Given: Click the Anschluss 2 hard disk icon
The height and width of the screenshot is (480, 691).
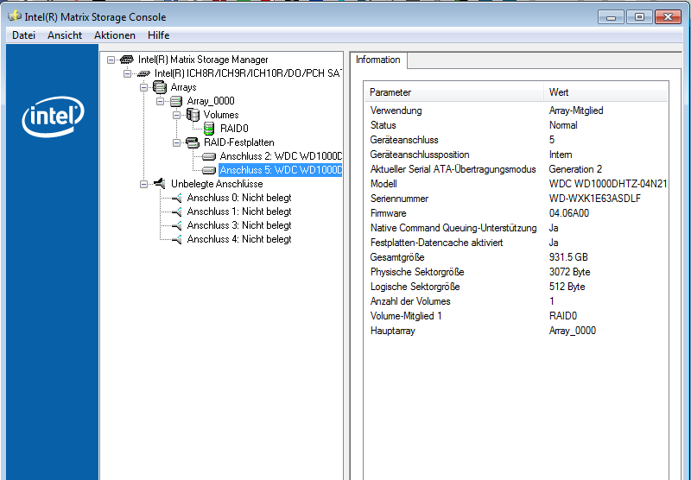Looking at the screenshot, I should click(209, 156).
